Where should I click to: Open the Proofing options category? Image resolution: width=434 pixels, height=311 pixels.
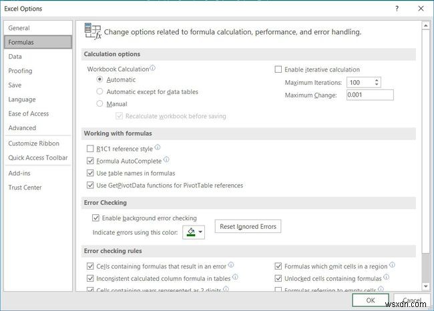pos(20,71)
